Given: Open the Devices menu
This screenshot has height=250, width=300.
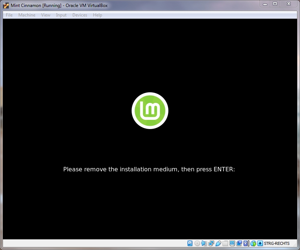Looking at the screenshot, I should click(80, 15).
